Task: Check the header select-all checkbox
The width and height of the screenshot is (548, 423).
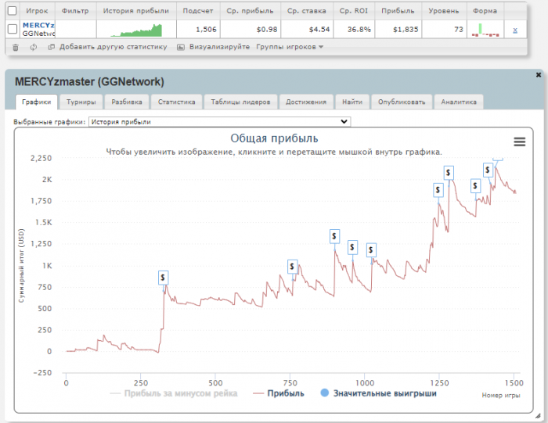Action: tap(12, 11)
